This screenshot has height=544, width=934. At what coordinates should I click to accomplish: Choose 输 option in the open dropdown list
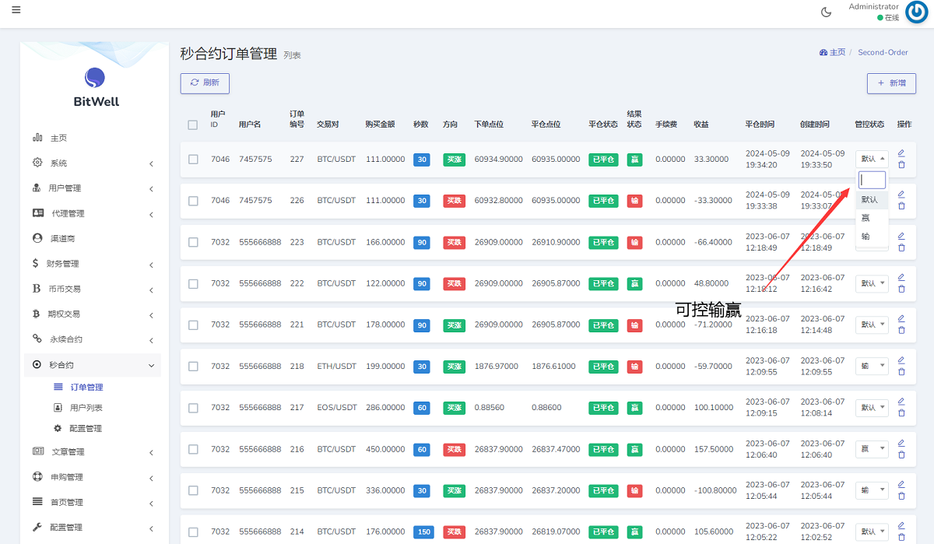coord(872,236)
